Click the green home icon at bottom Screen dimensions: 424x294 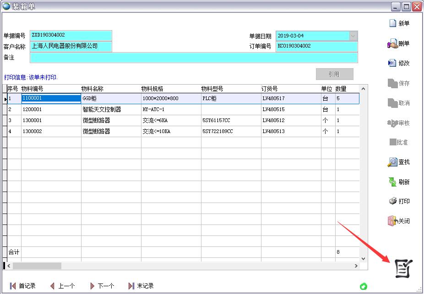(x=364, y=286)
